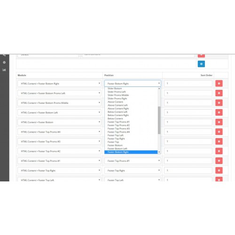Remove the Footer Top Promo #4 row
Viewport: 235px width, 235px height.
(219, 132)
